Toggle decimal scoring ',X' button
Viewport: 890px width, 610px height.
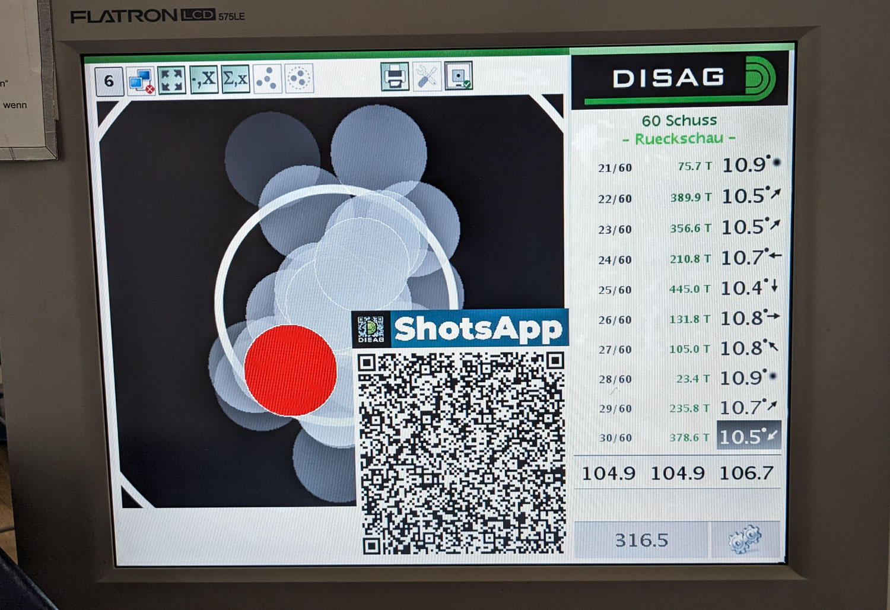(x=204, y=80)
